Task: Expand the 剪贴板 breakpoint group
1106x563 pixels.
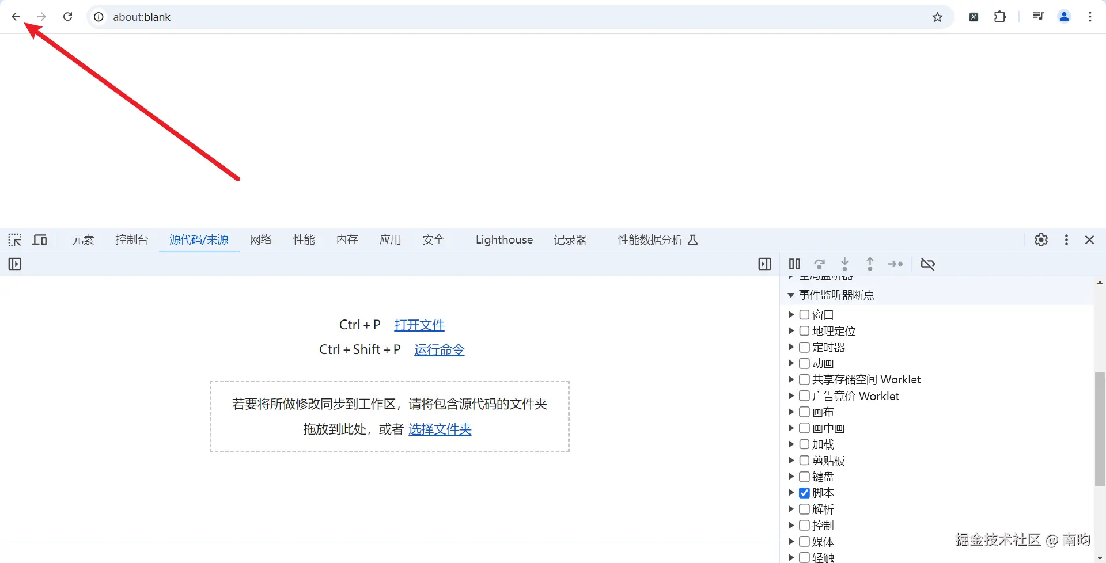Action: [x=791, y=461]
